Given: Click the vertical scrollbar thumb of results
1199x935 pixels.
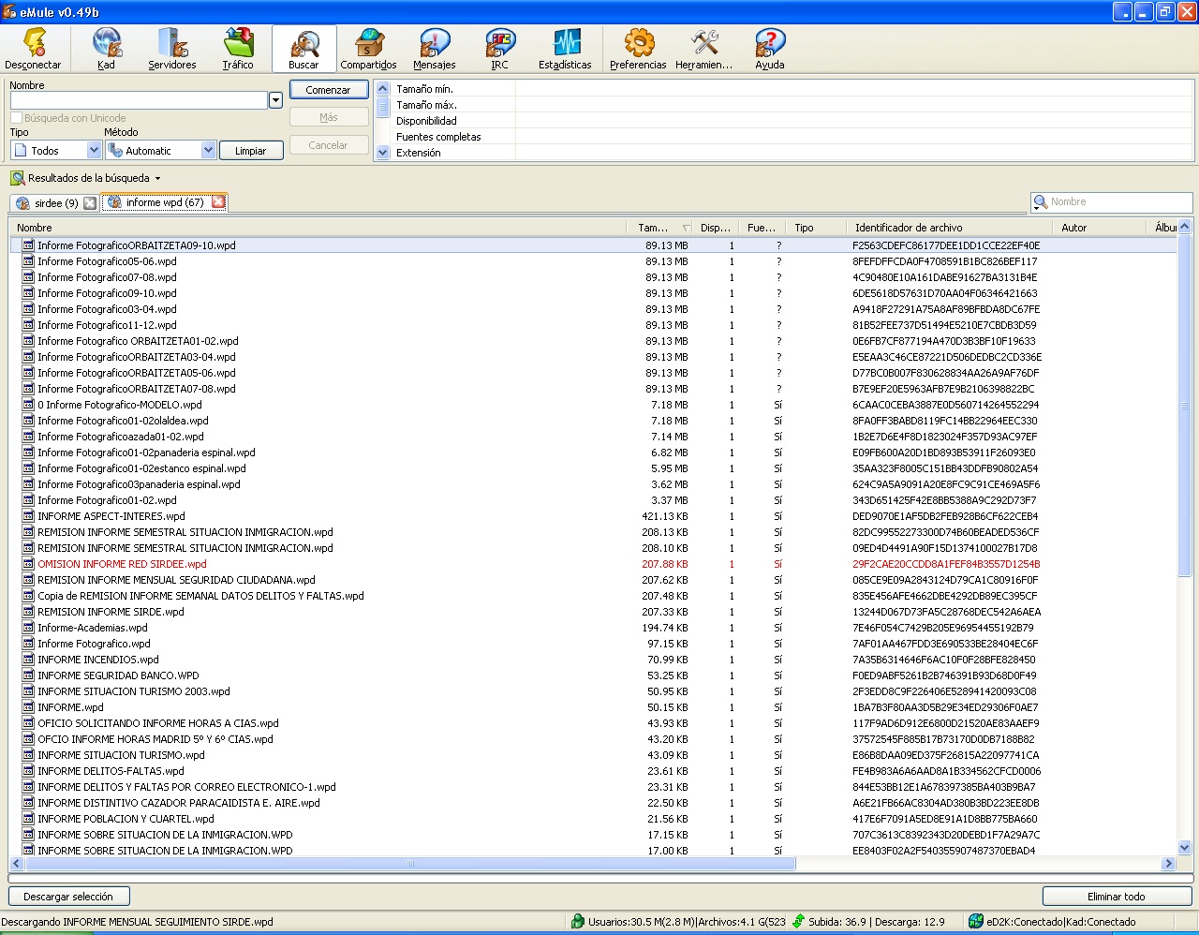Looking at the screenshot, I should (x=1184, y=406).
